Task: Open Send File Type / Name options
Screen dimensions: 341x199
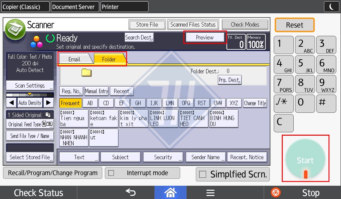Action: (30, 136)
